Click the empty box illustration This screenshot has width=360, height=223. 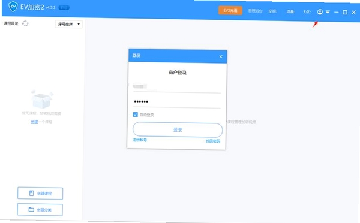pyautogui.click(x=42, y=99)
